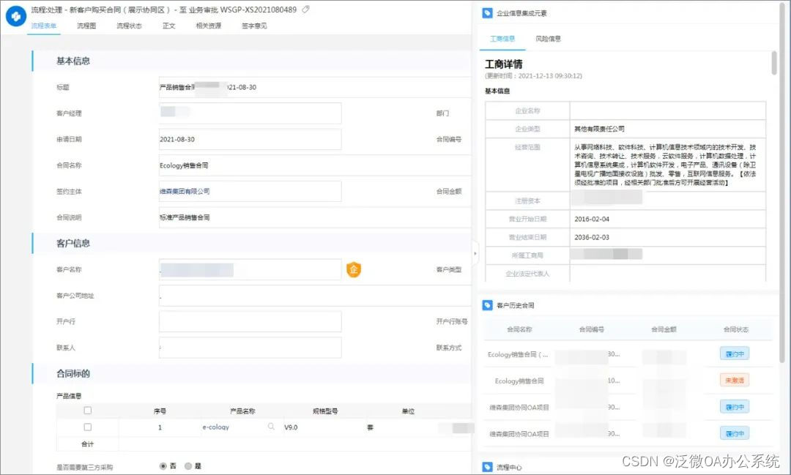Click the 规格型号 column header

click(x=325, y=411)
